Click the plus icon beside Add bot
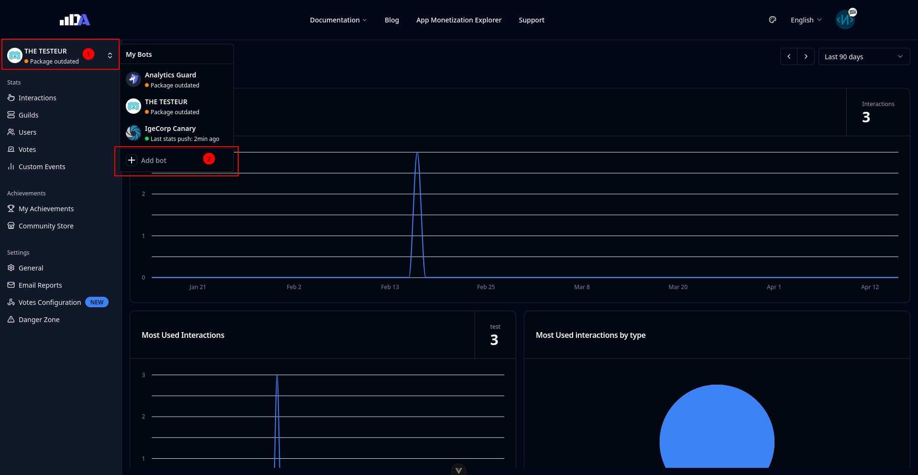 (x=132, y=160)
